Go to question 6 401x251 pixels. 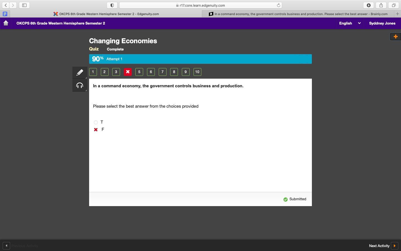click(151, 72)
